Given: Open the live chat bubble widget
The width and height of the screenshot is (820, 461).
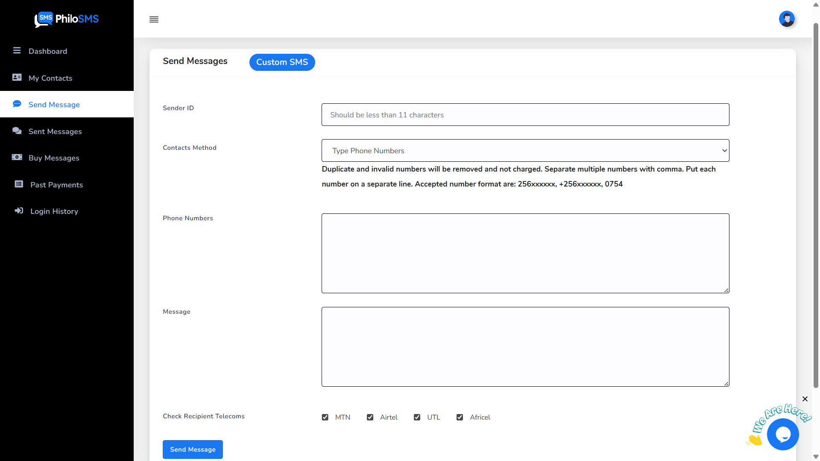Looking at the screenshot, I should tap(782, 434).
